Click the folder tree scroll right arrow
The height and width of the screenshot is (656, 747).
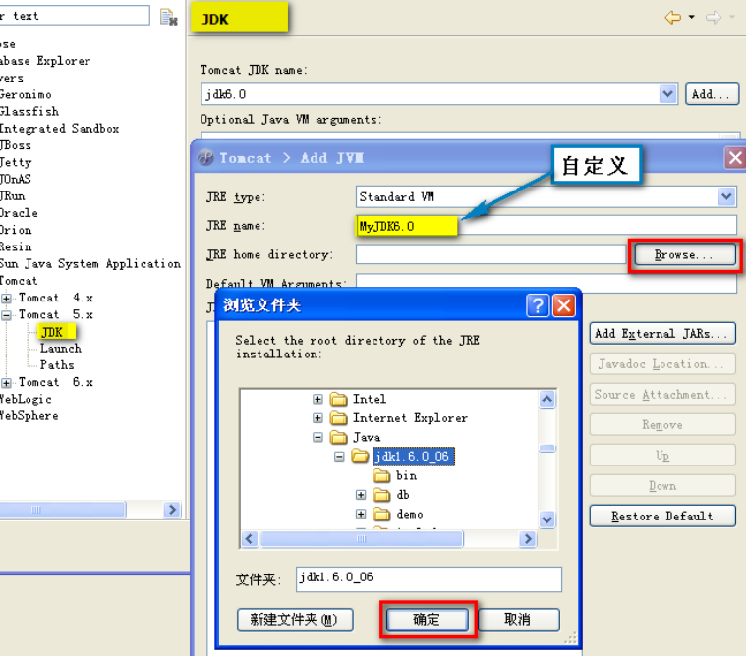[528, 539]
